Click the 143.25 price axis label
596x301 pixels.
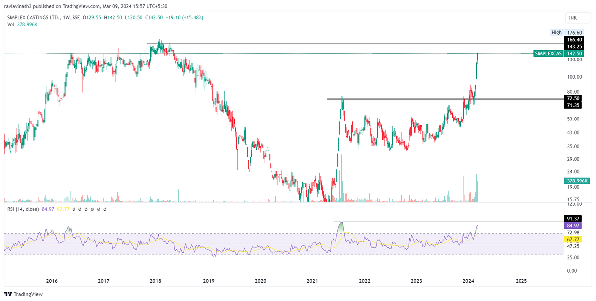pos(574,46)
